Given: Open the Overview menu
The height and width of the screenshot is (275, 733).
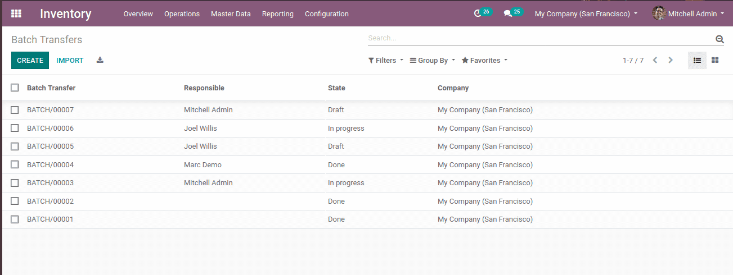Looking at the screenshot, I should 138,13.
